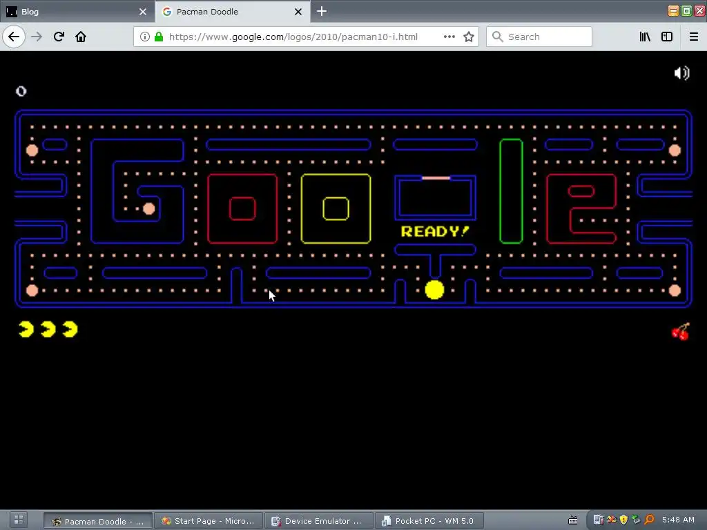Switch to Pacman Doodle taskbar window

(98, 521)
